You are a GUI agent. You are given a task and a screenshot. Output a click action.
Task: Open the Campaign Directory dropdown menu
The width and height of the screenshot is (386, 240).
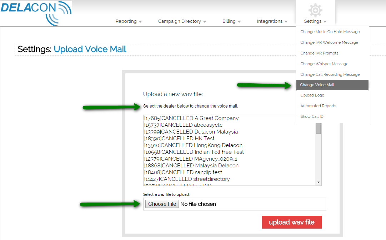pos(182,21)
